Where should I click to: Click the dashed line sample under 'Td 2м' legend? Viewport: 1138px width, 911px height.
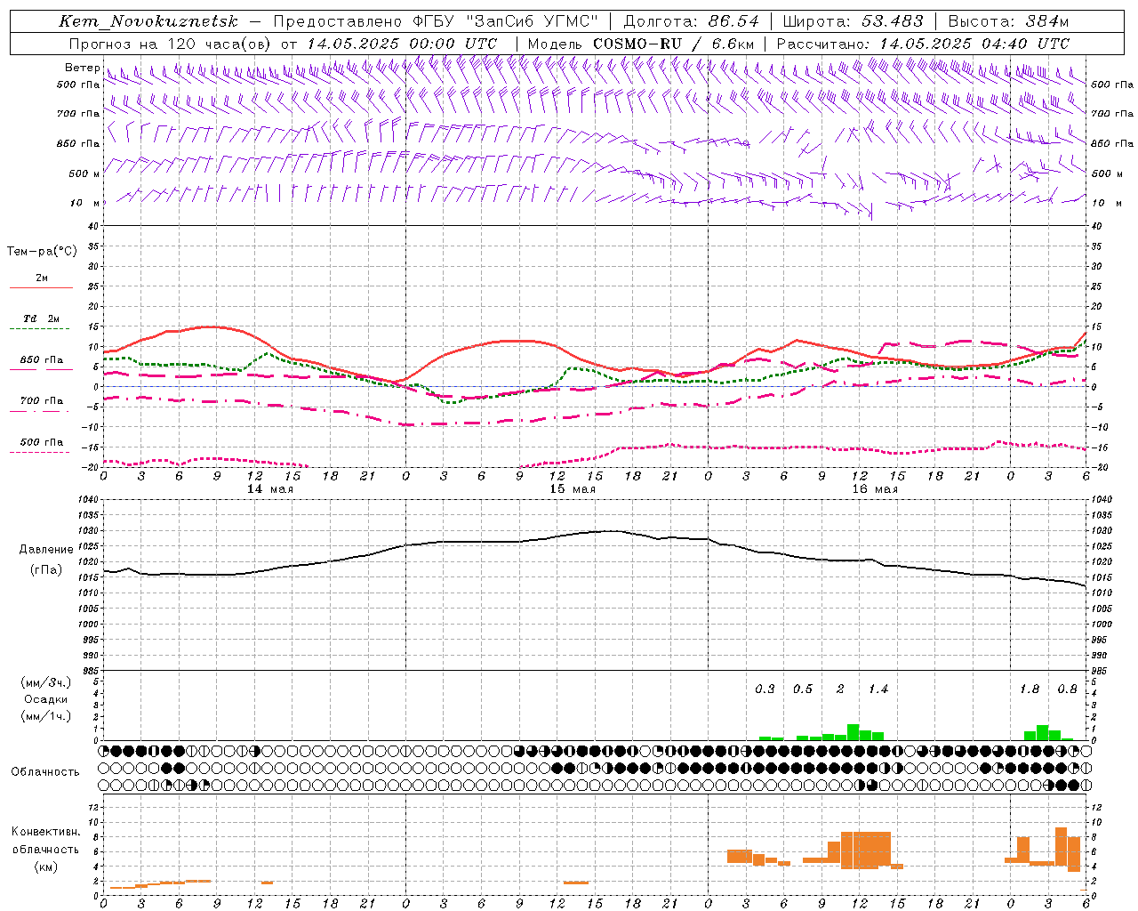pos(40,328)
